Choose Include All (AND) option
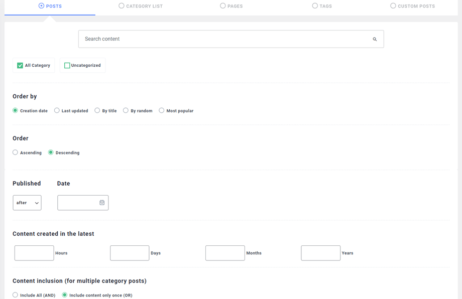 click(16, 295)
